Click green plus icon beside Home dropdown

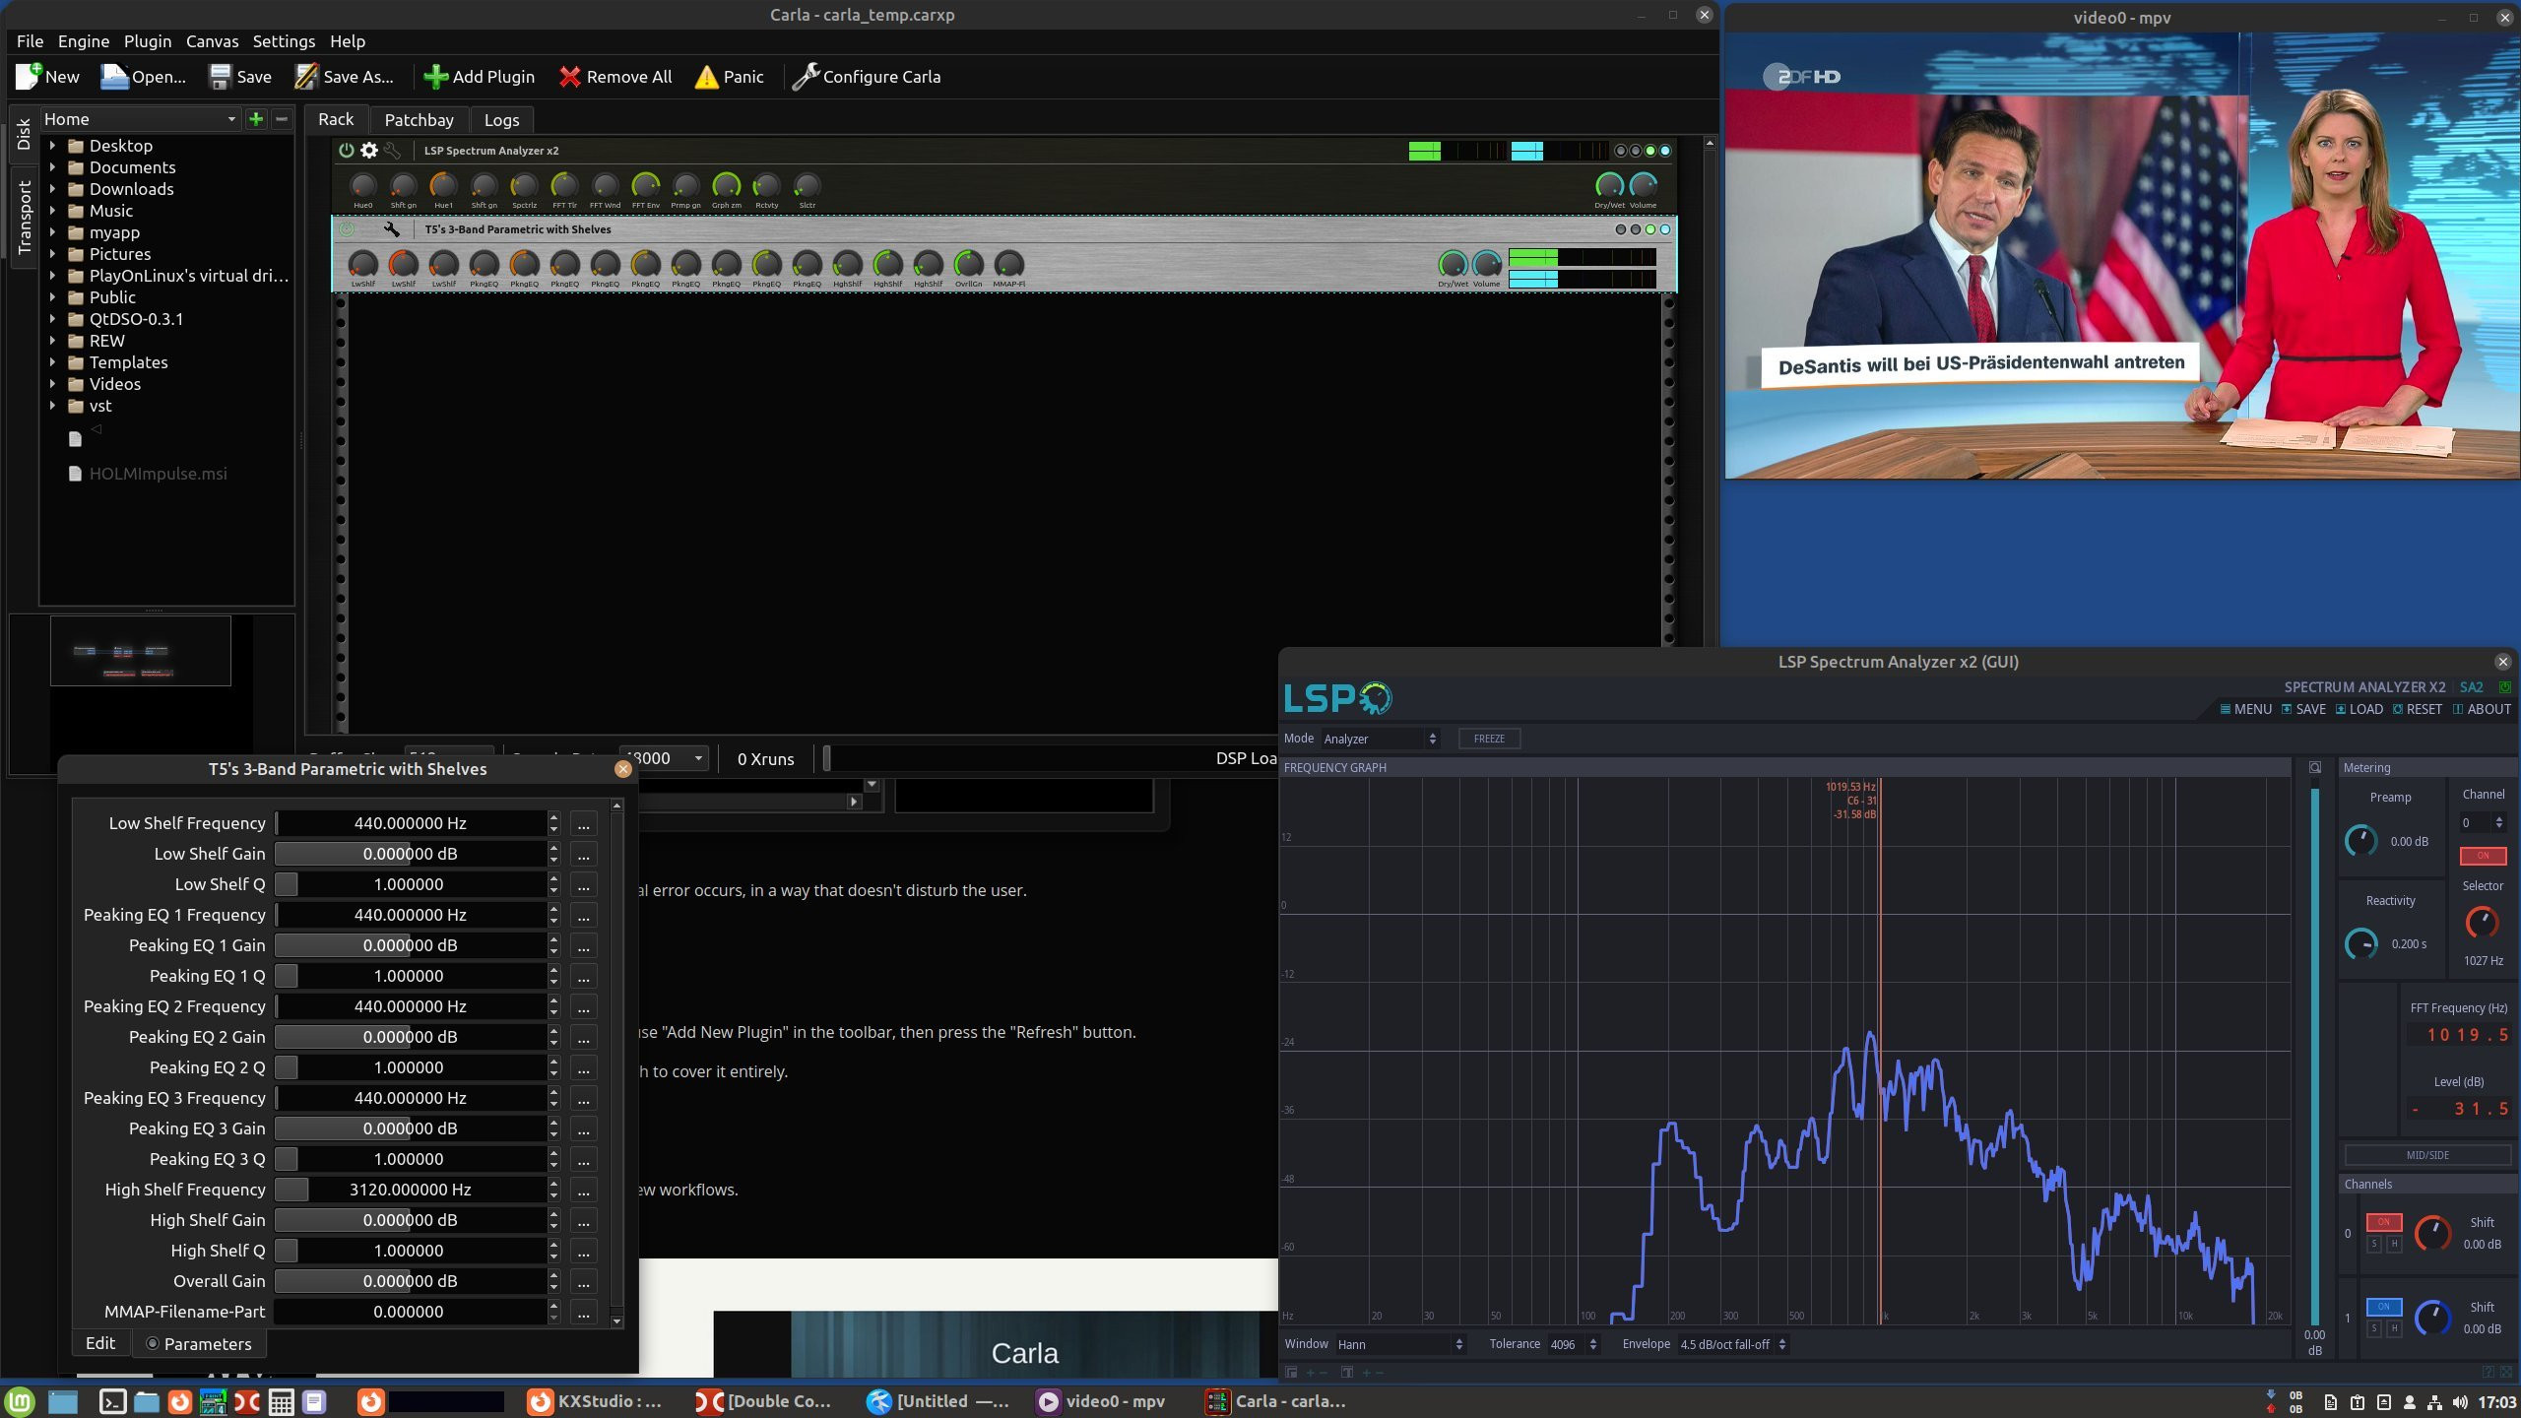(x=256, y=119)
